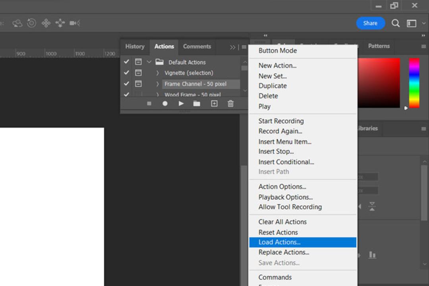Create a new set with the folder icon
Screen dimensions: 429x286
point(197,103)
